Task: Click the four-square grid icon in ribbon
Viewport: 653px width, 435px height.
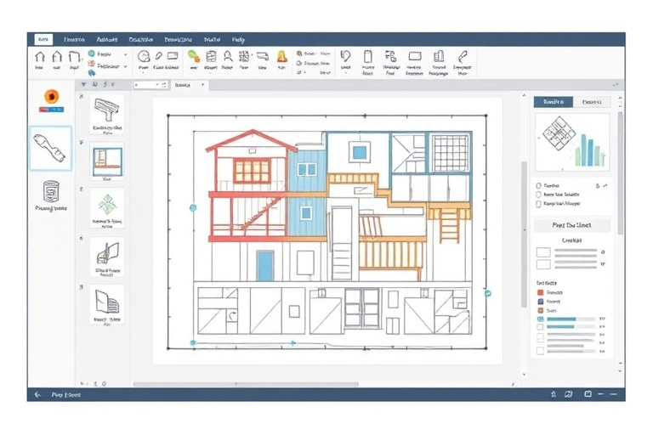Action: (x=244, y=56)
